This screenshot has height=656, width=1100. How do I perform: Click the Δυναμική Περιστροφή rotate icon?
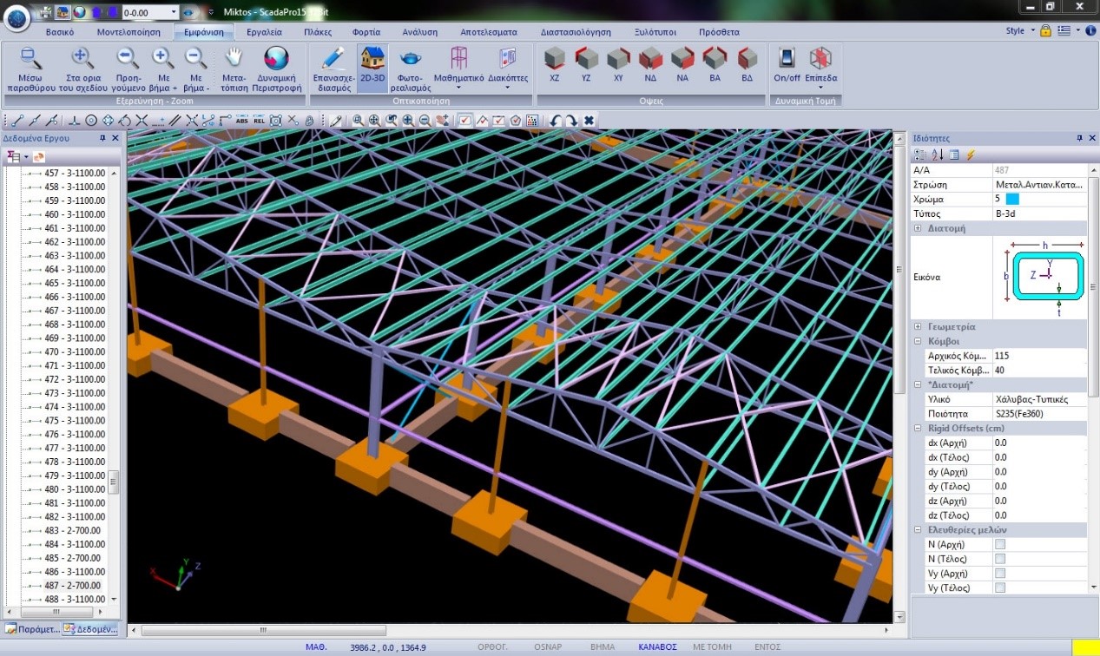click(x=276, y=59)
